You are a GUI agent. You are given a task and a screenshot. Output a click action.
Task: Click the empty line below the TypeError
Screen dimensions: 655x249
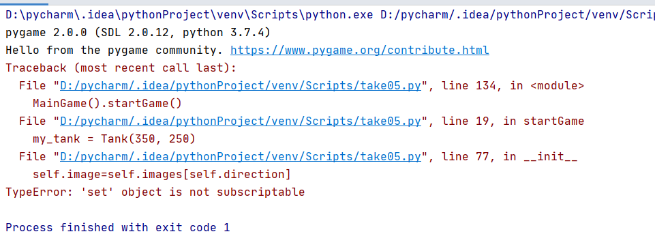point(327,210)
